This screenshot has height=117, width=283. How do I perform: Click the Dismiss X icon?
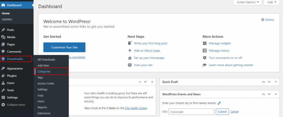click(x=263, y=20)
